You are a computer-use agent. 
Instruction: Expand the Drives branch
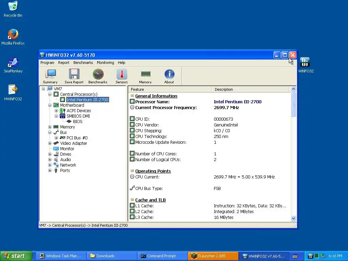tap(50, 154)
